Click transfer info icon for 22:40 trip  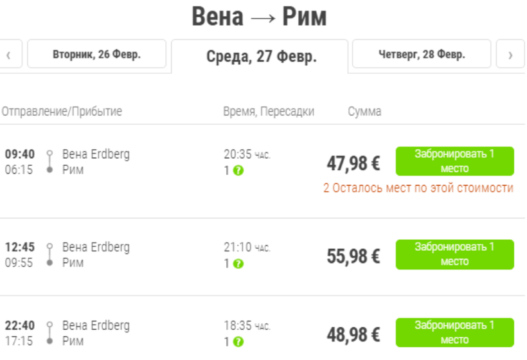click(x=238, y=341)
